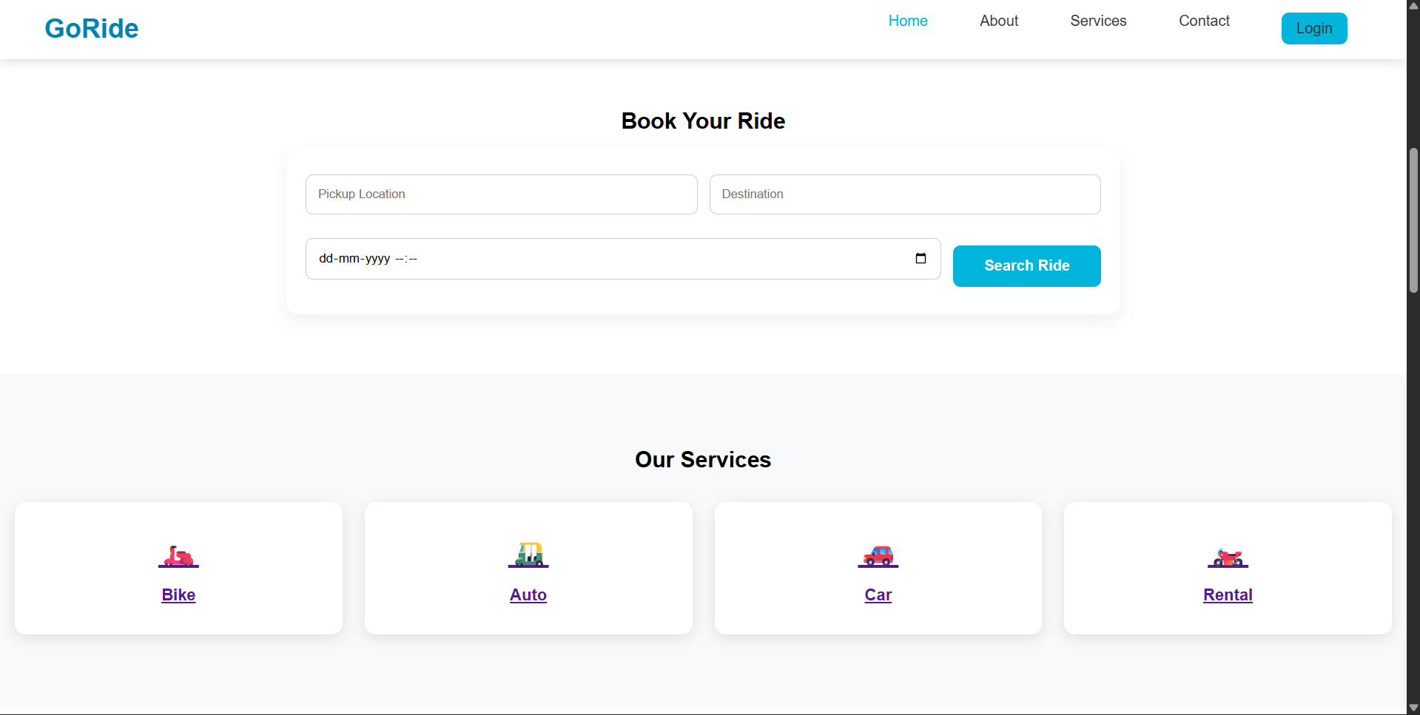The width and height of the screenshot is (1420, 715).
Task: Open the Car service link
Action: [878, 594]
